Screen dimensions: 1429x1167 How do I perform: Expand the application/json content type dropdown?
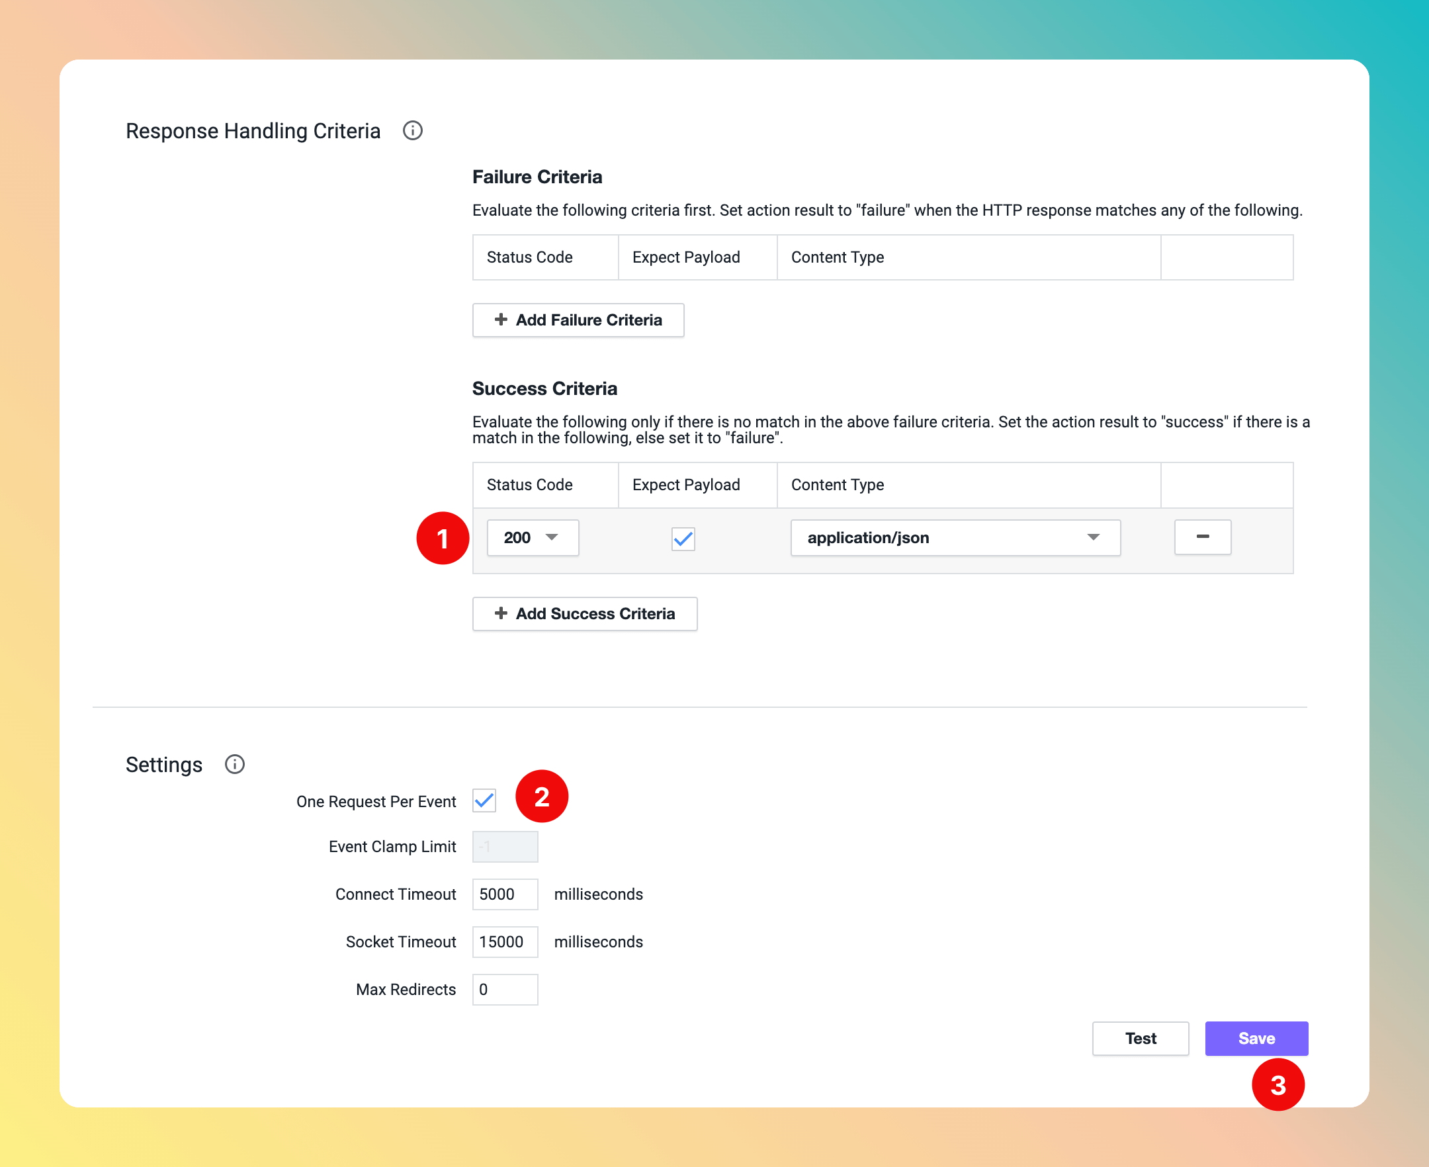955,538
